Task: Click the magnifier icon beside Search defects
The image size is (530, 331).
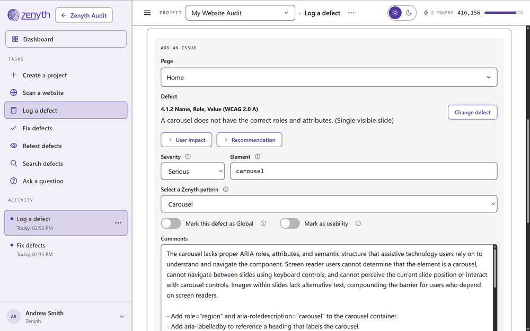Action: tap(14, 164)
